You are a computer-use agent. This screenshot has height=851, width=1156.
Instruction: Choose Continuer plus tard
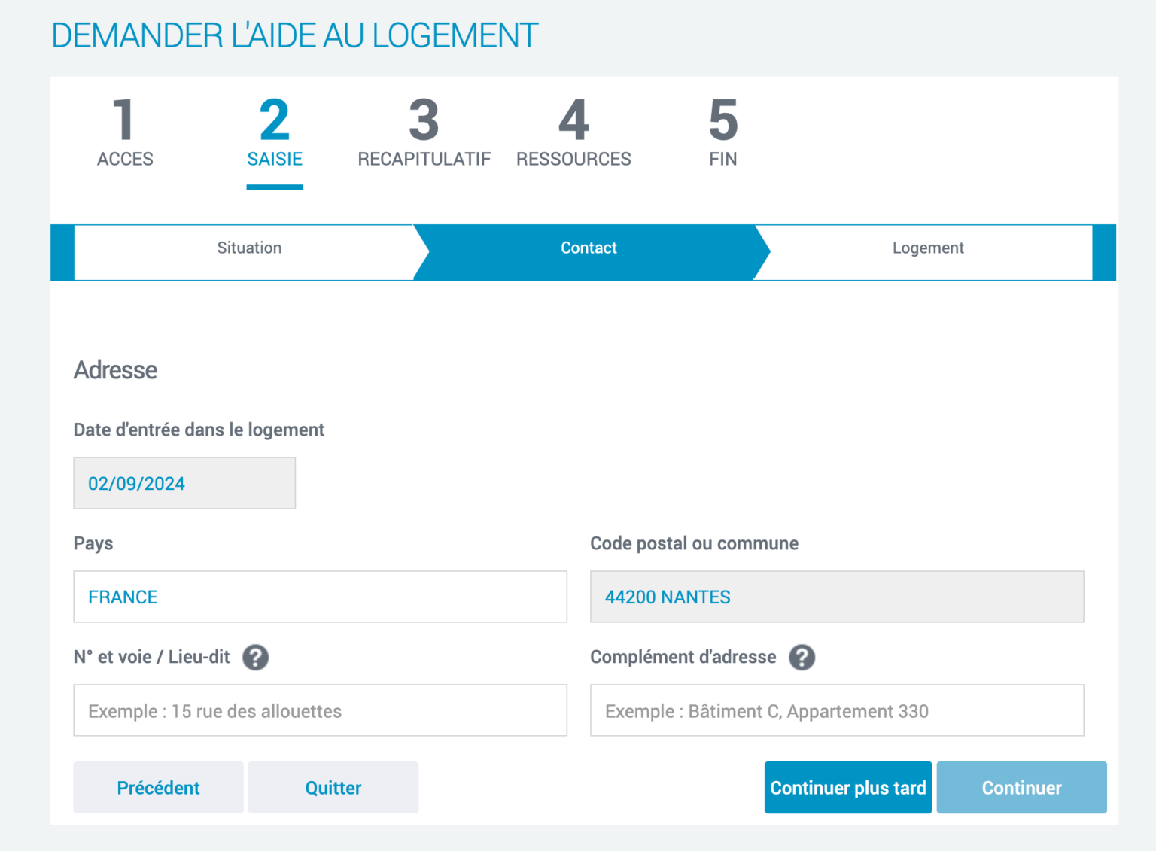coord(847,787)
